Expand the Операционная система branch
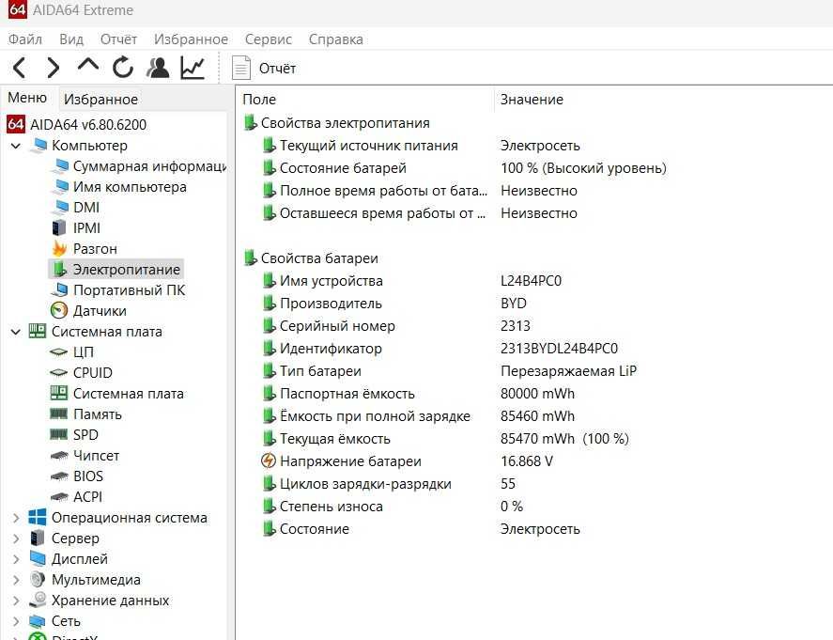This screenshot has width=833, height=640. tap(16, 518)
